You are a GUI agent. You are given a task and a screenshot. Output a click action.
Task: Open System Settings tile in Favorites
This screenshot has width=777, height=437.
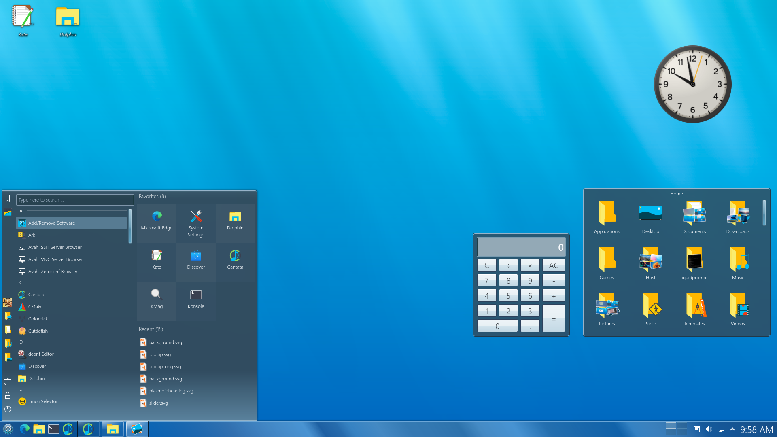click(196, 223)
